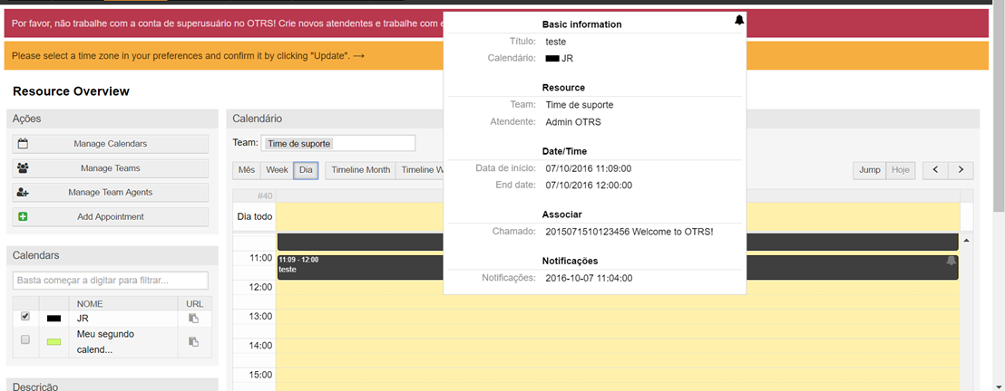Copy URL of Meu segundo calendário
Viewport: 1005px width, 391px height.
pyautogui.click(x=193, y=341)
